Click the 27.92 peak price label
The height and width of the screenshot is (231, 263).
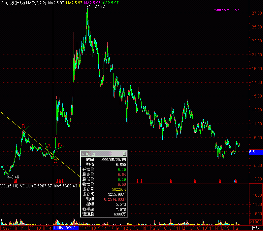(100, 7)
